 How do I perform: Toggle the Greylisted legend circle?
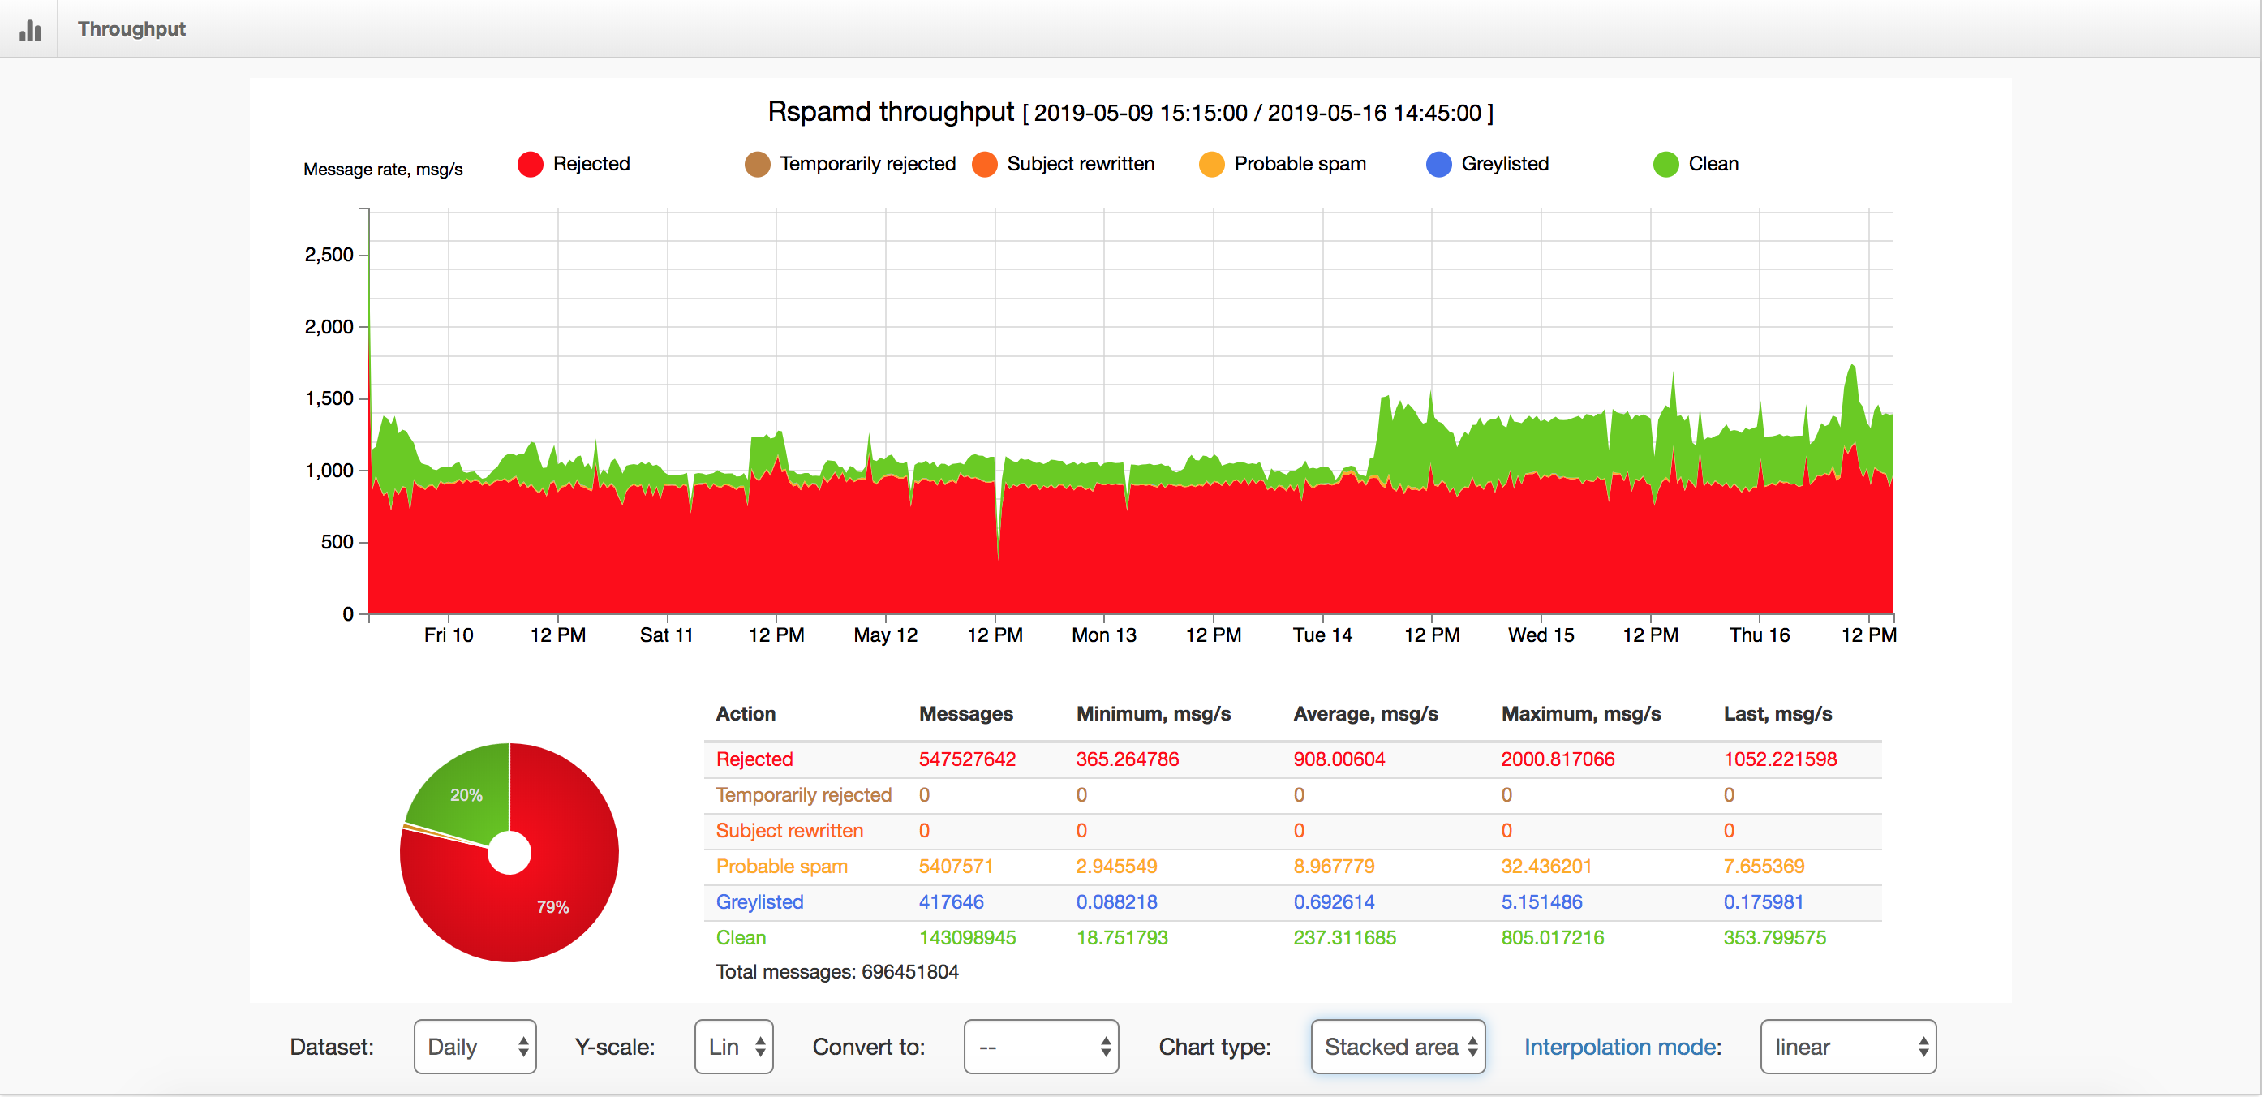pos(1438,165)
